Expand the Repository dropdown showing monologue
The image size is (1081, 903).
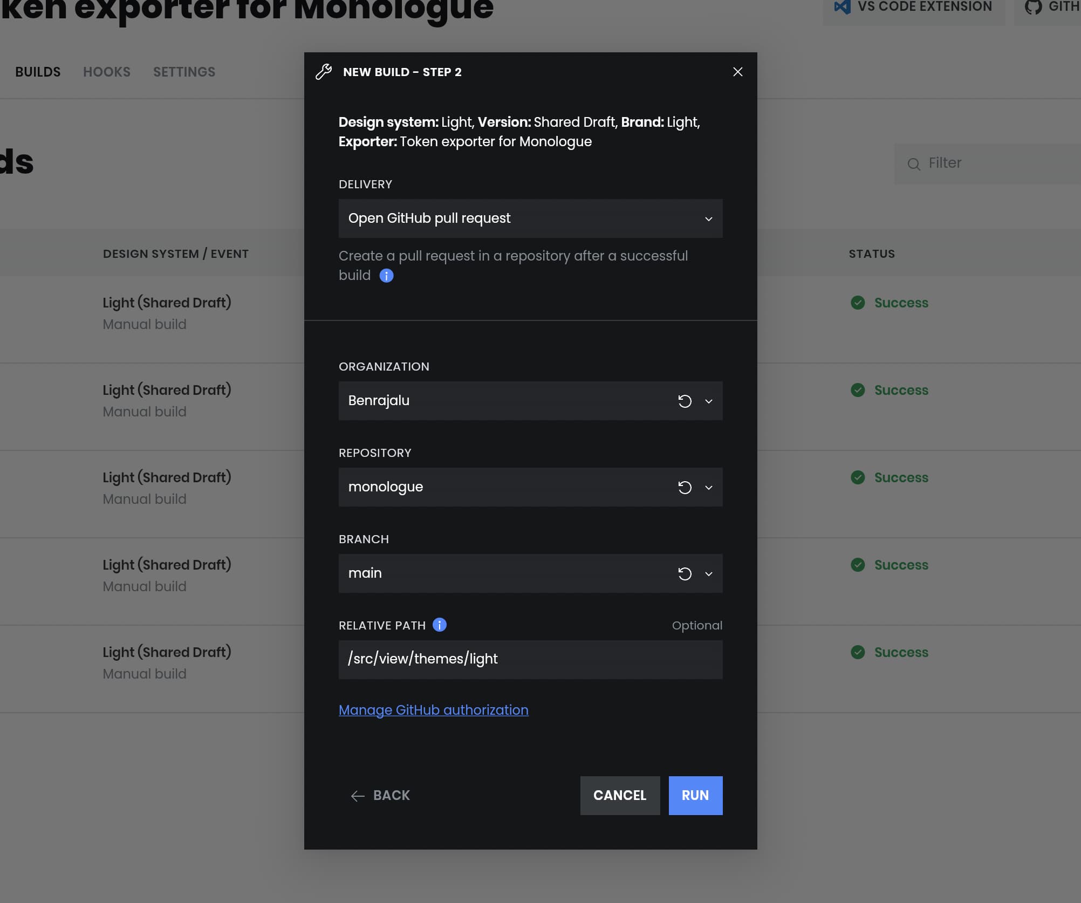coord(709,487)
